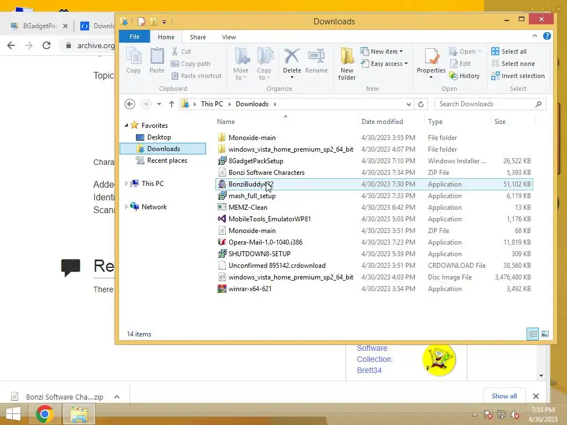
Task: Expand the Properties dropdown arrow
Action: point(431,77)
